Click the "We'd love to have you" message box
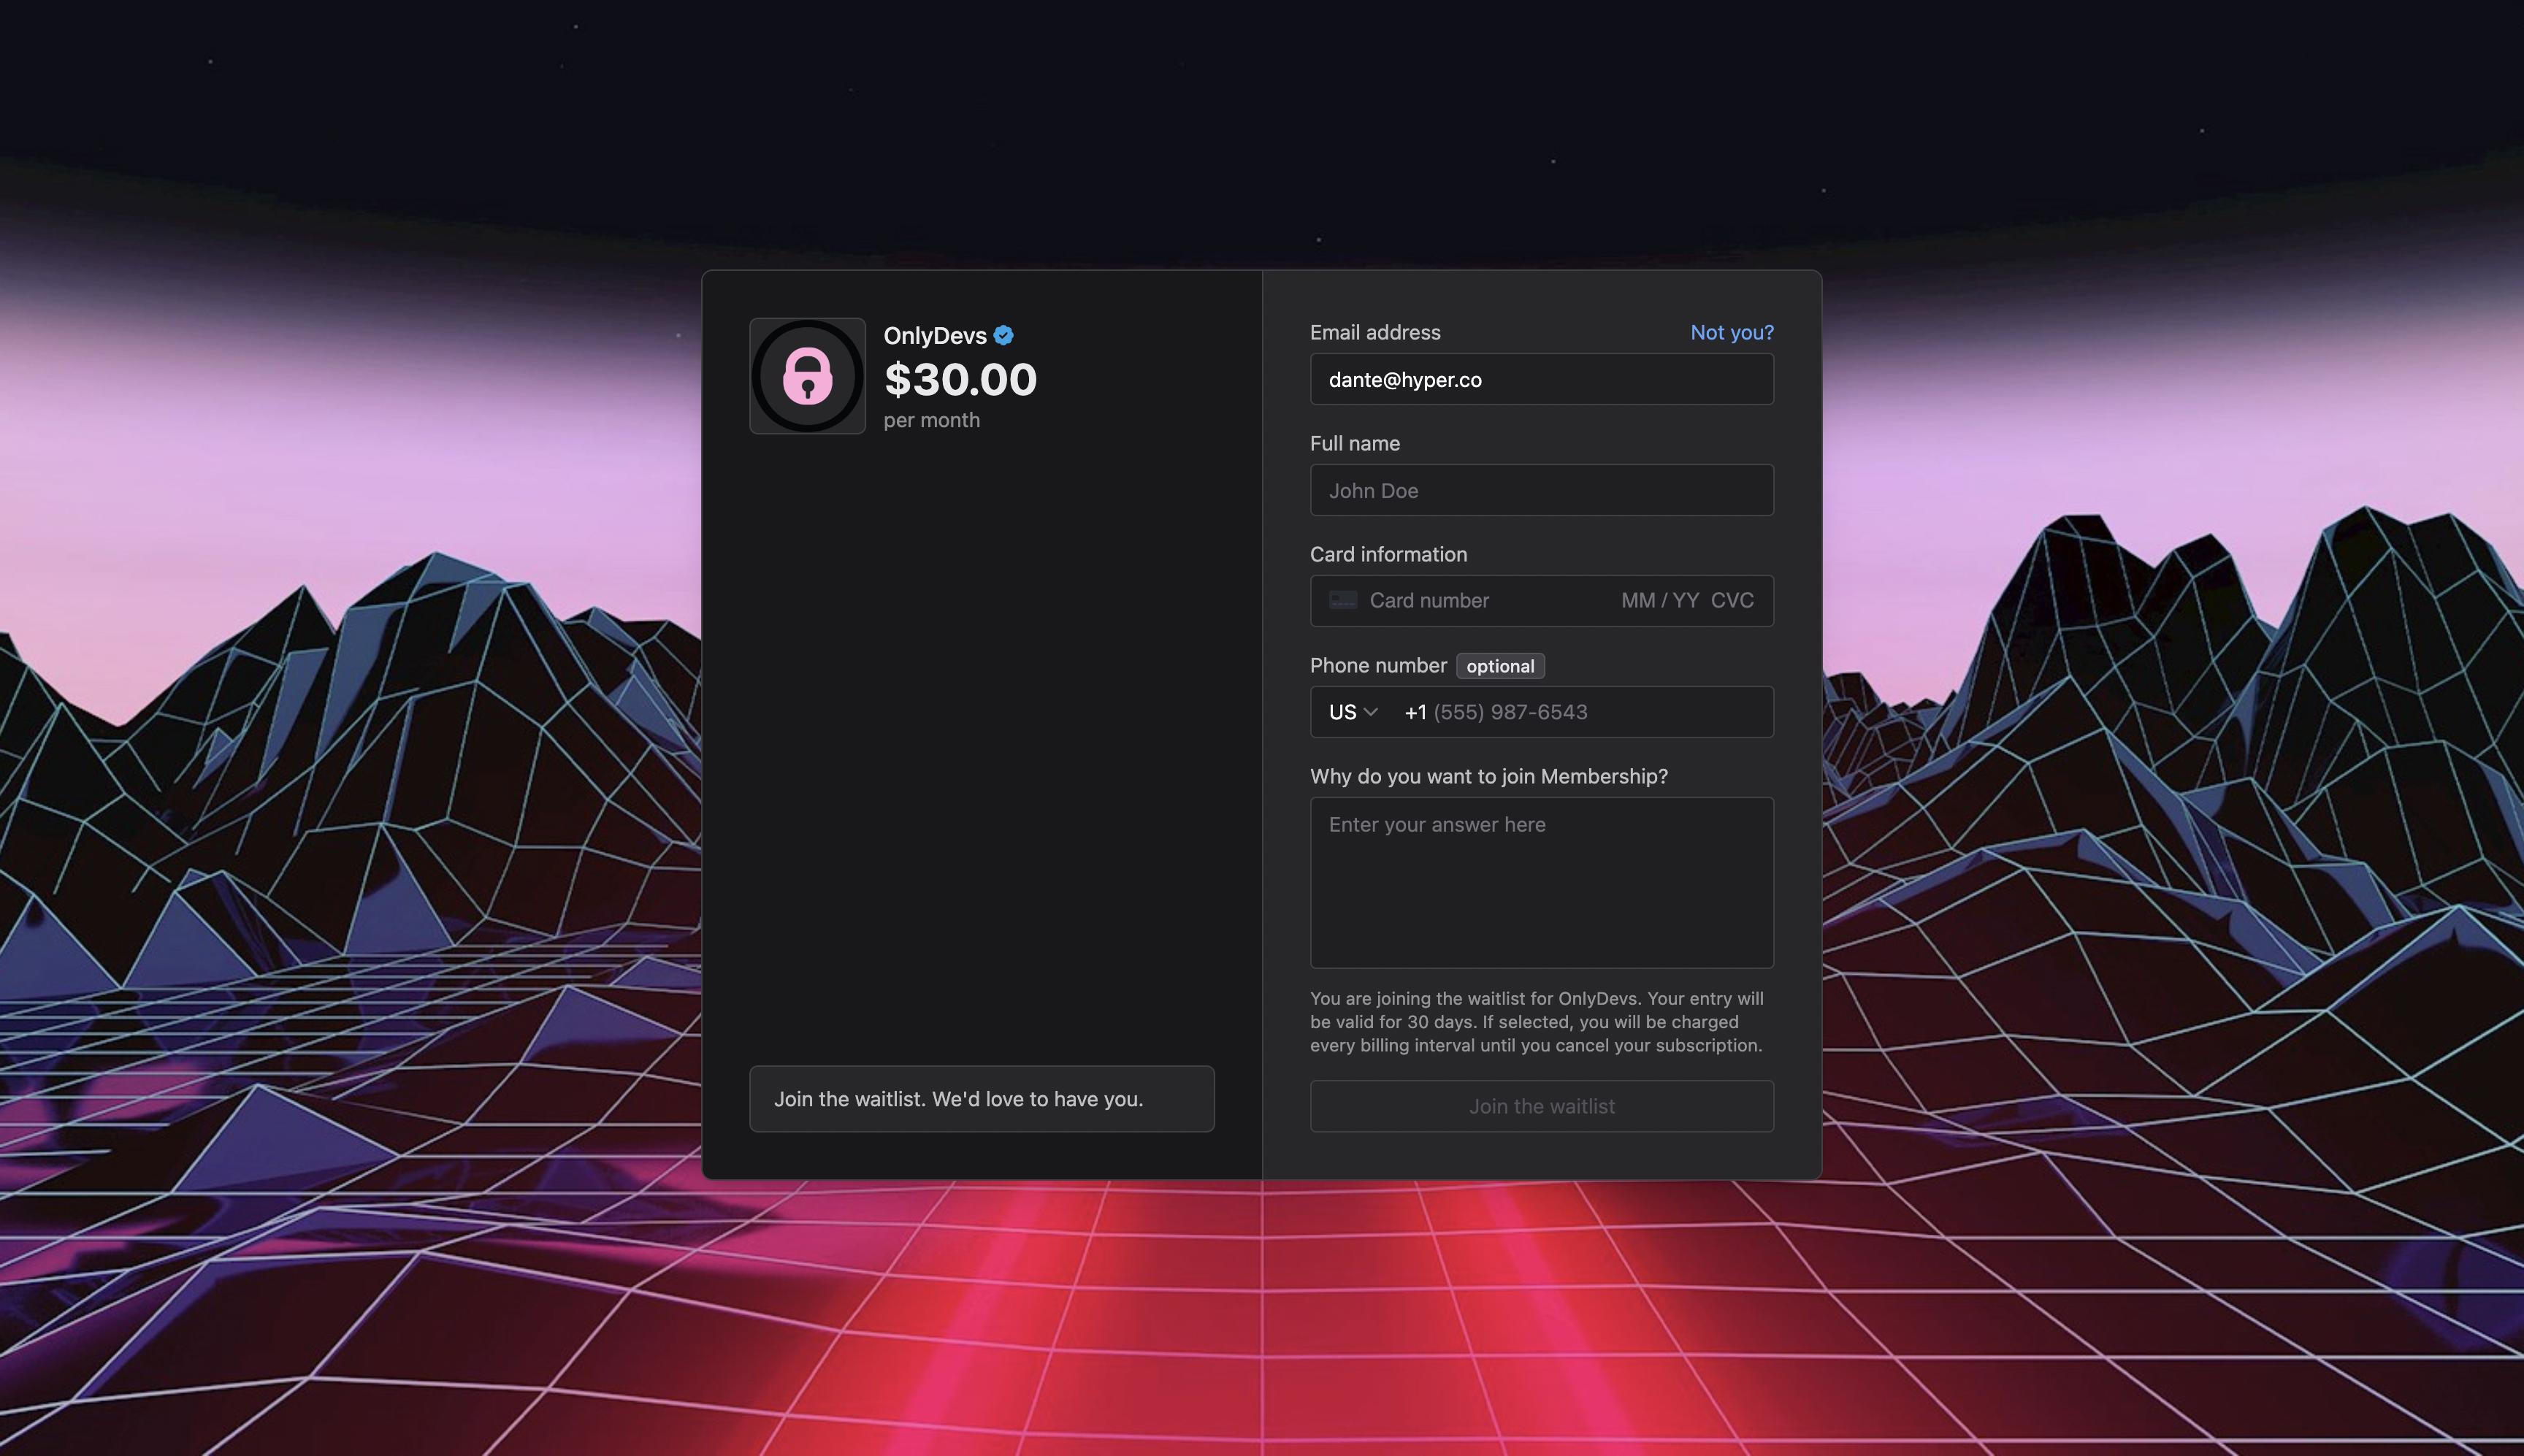Viewport: 2524px width, 1456px height. click(981, 1099)
